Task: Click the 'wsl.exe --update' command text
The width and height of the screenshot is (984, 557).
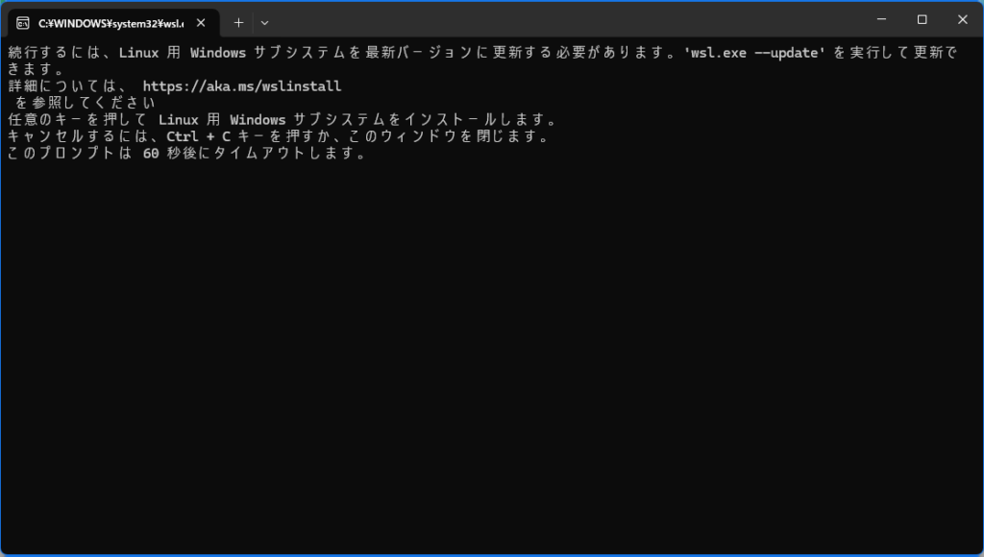Action: tap(754, 53)
